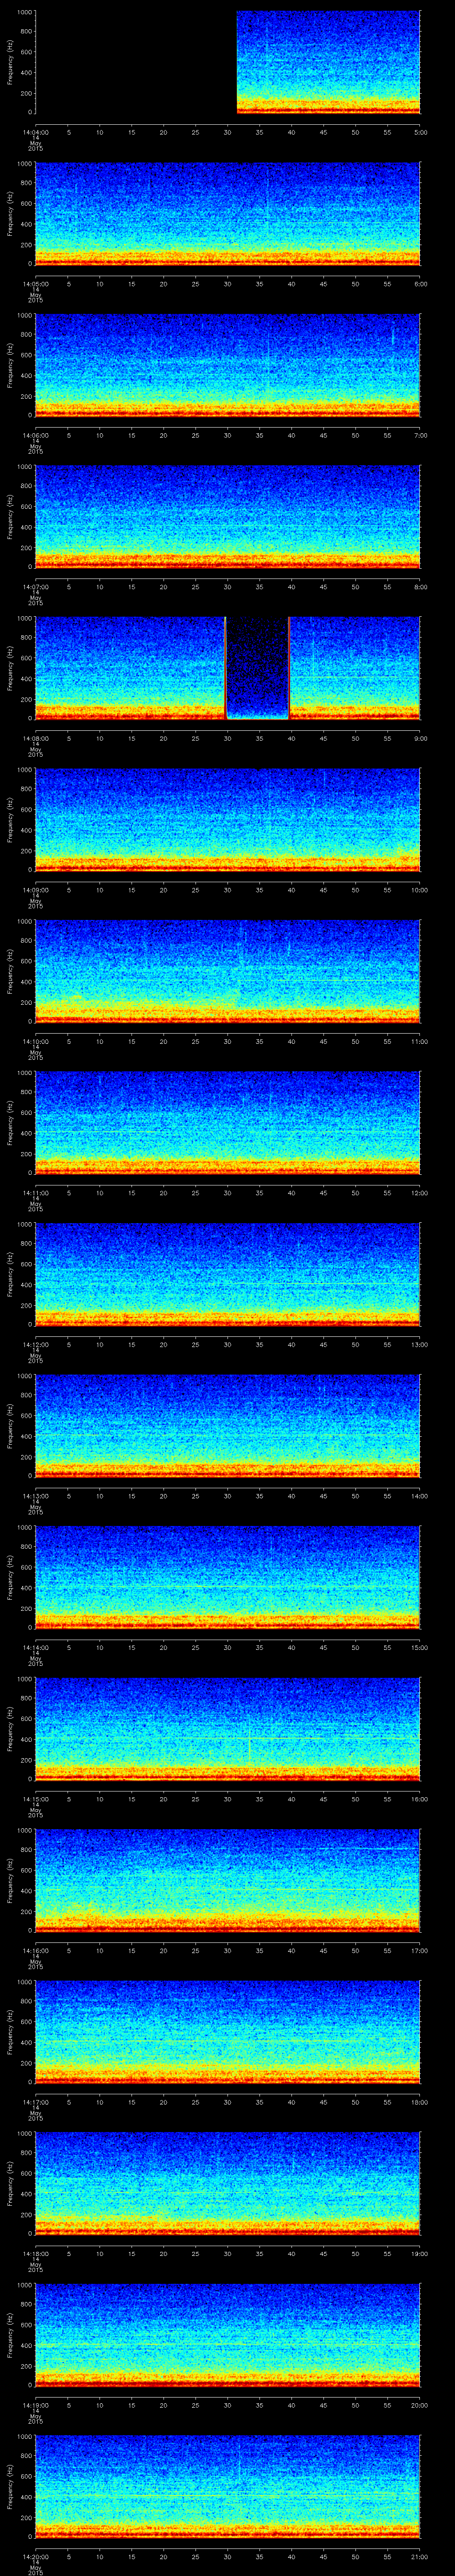The width and height of the screenshot is (455, 2576).
Task: Click the 14:13:00 start time label
Action: tap(35, 1496)
